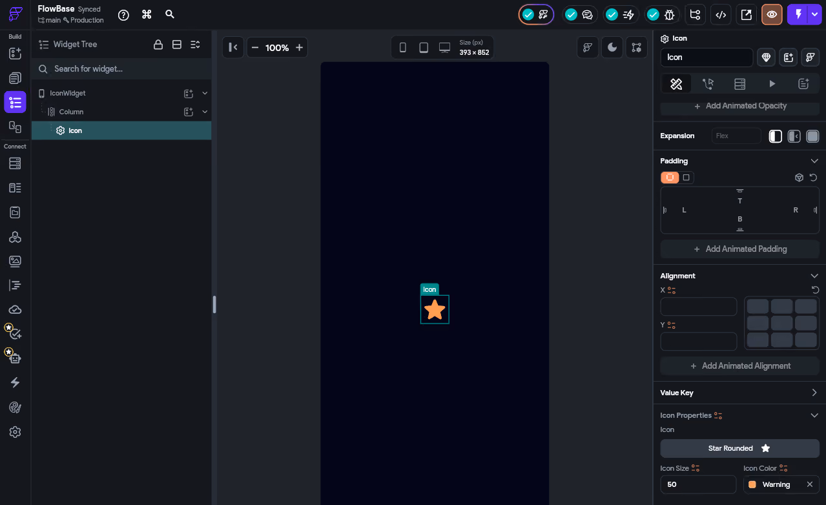Switch to the Backend Query tab
The image size is (826, 505).
click(740, 83)
